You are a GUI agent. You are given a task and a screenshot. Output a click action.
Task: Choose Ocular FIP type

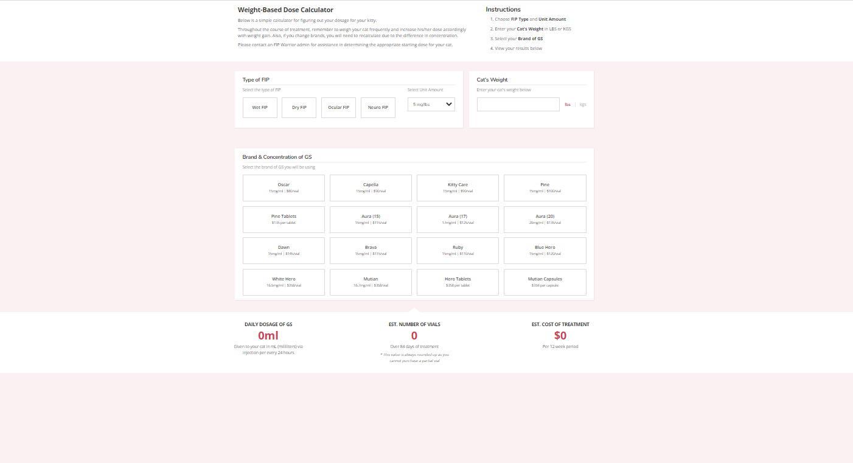click(x=339, y=108)
